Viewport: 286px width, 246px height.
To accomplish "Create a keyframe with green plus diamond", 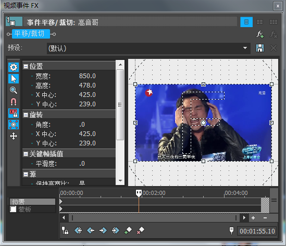I will [x=128, y=230].
